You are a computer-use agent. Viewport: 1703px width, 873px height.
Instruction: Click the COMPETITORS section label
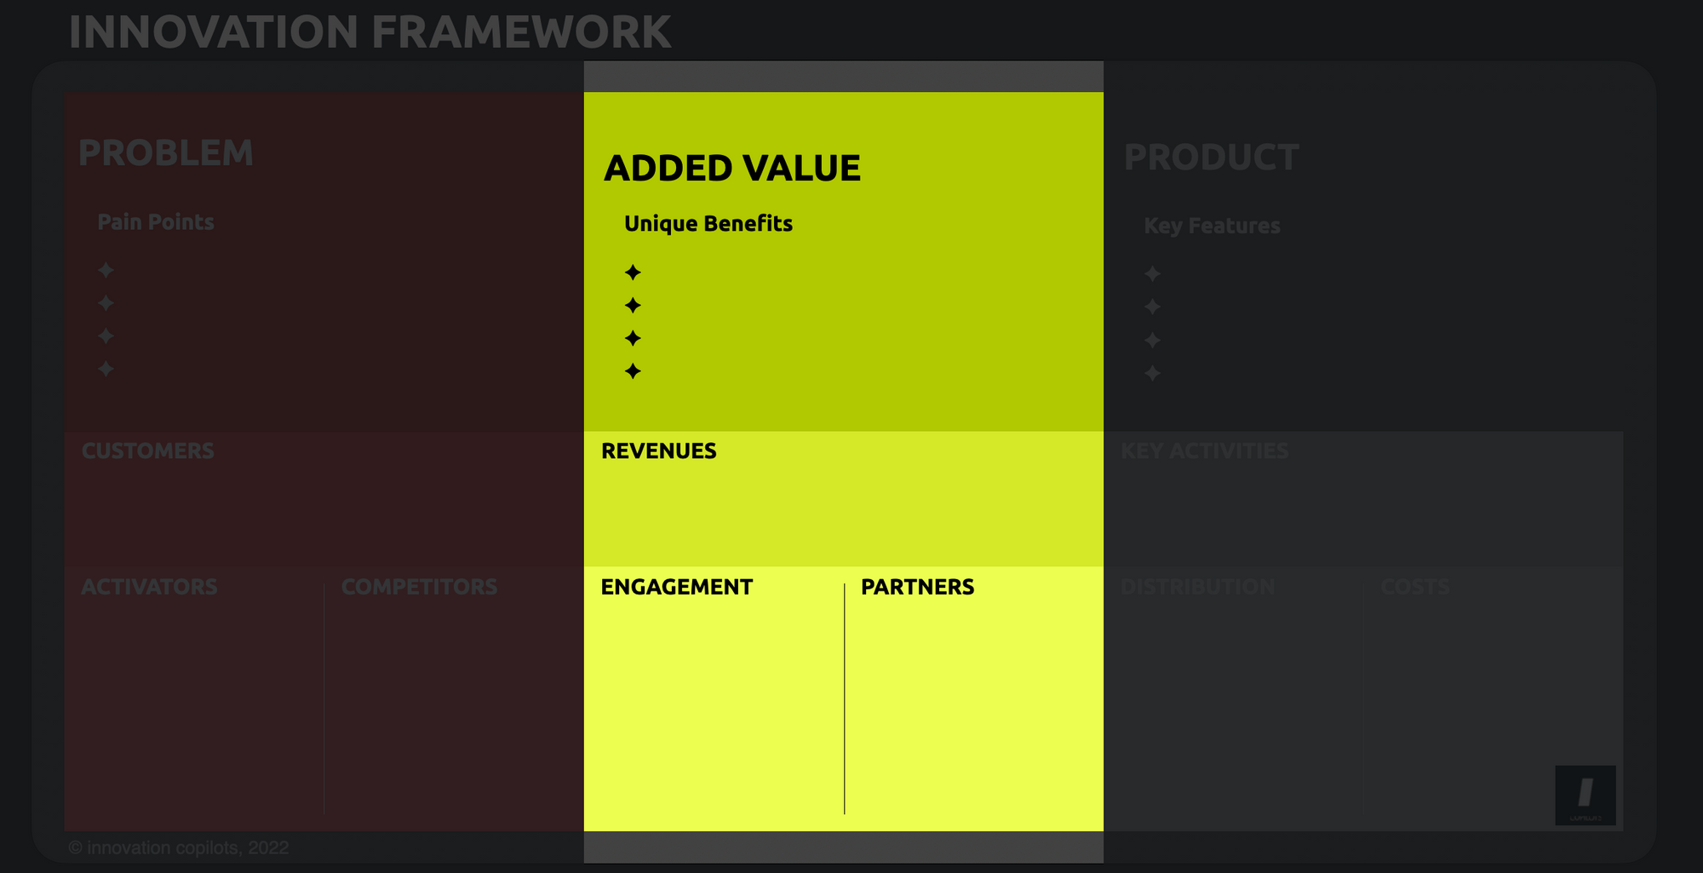(419, 587)
